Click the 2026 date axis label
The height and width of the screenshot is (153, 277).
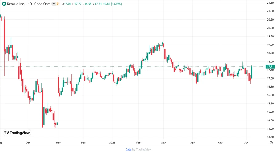pyautogui.click(x=112, y=143)
